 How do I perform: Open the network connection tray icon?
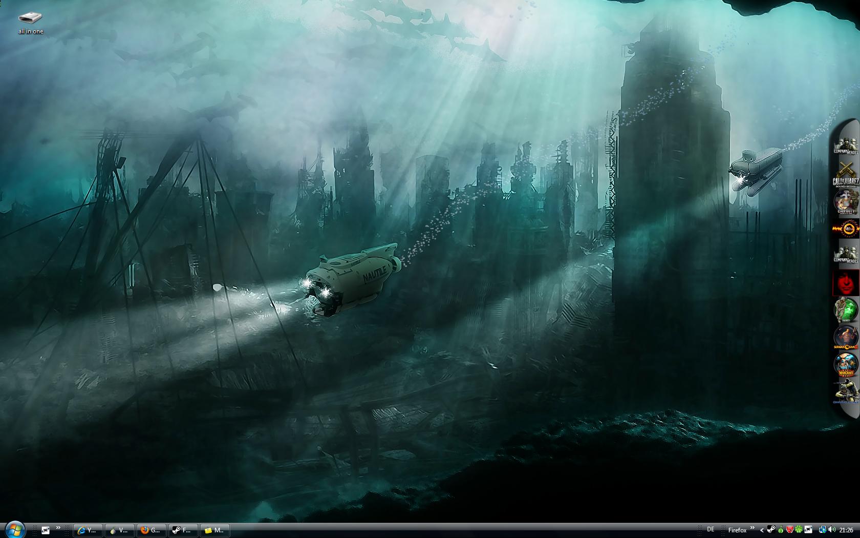[x=823, y=530]
